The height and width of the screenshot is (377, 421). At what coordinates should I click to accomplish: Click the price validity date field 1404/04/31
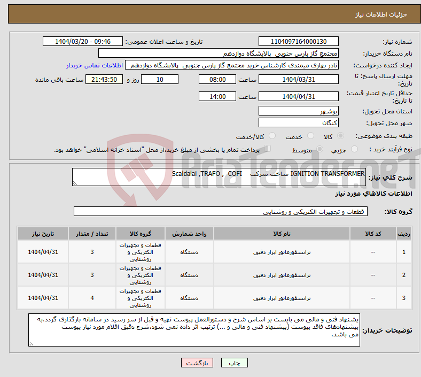coord(298,96)
